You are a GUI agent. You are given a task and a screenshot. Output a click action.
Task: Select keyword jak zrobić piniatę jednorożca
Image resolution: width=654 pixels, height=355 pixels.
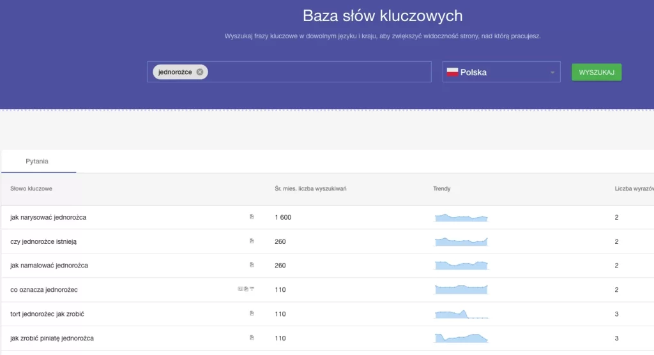point(52,338)
